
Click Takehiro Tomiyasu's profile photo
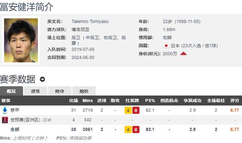[x=21, y=40]
